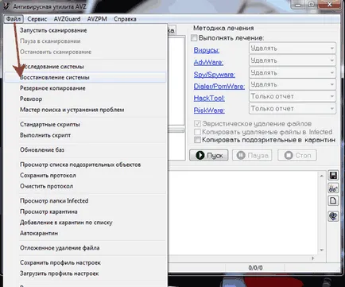Choose Сохранить профиль настроек entry
This screenshot has width=345, height=287.
(x=85, y=262)
